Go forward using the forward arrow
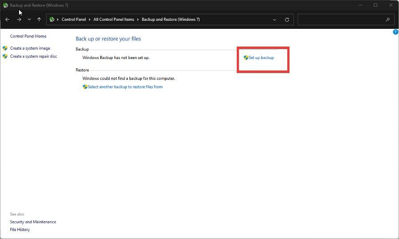The width and height of the screenshot is (399, 239). pyautogui.click(x=19, y=20)
